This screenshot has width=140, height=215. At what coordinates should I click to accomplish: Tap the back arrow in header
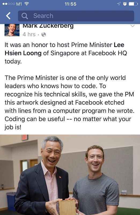click(8, 16)
